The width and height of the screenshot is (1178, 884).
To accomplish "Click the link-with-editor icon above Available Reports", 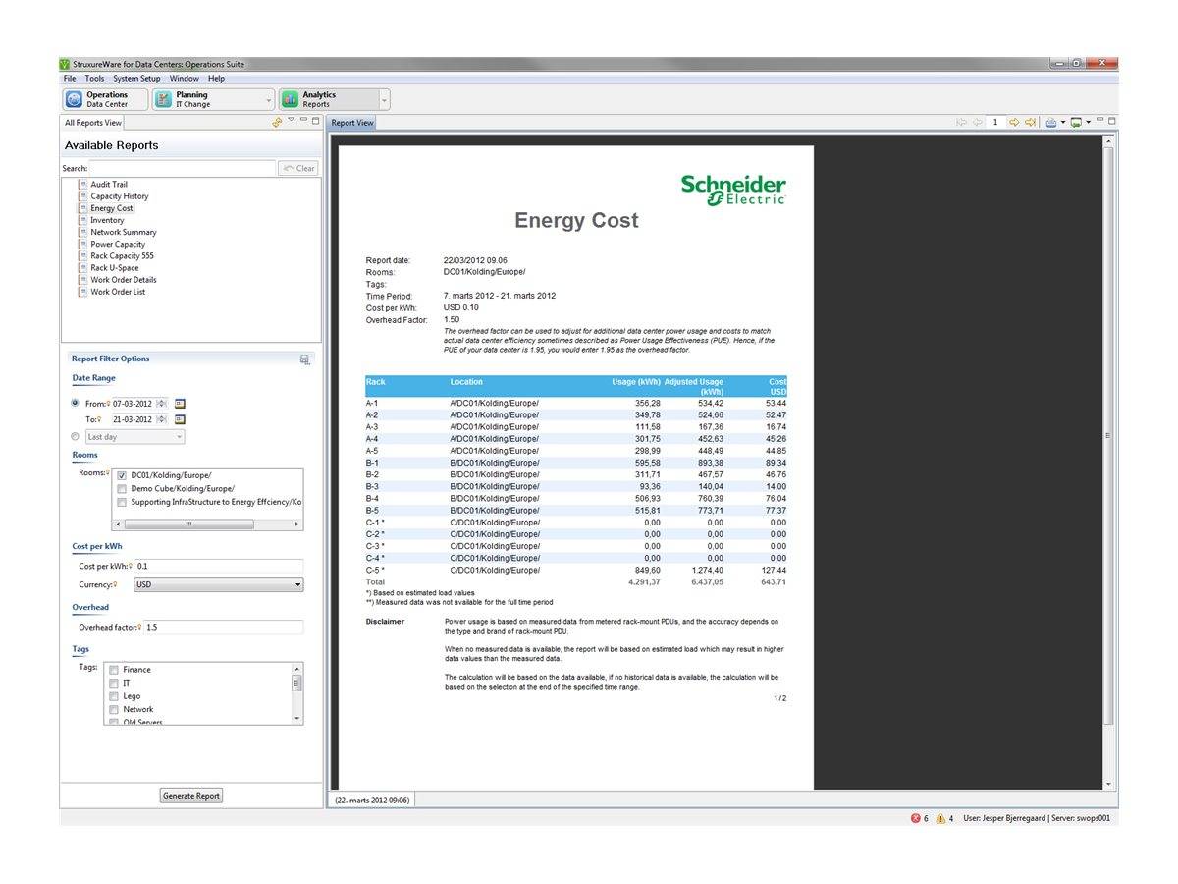I will [277, 122].
